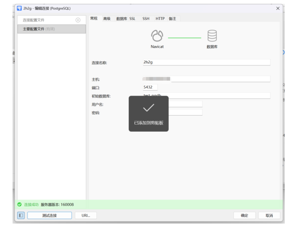Click the 连接配置文件 header
This screenshot has width=303, height=231.
coord(52,20)
